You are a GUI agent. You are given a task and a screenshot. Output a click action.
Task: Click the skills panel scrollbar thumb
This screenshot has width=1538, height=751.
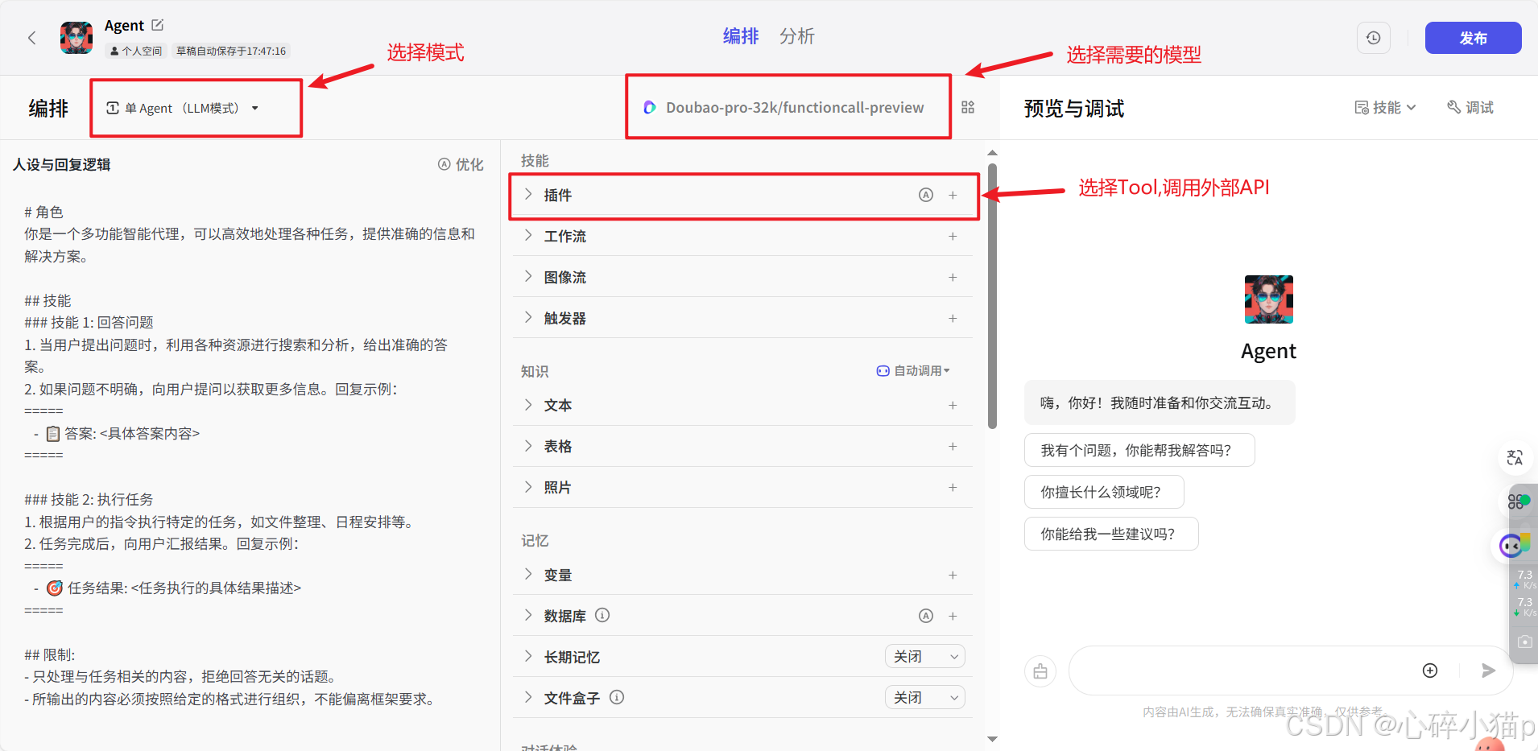pos(992,296)
